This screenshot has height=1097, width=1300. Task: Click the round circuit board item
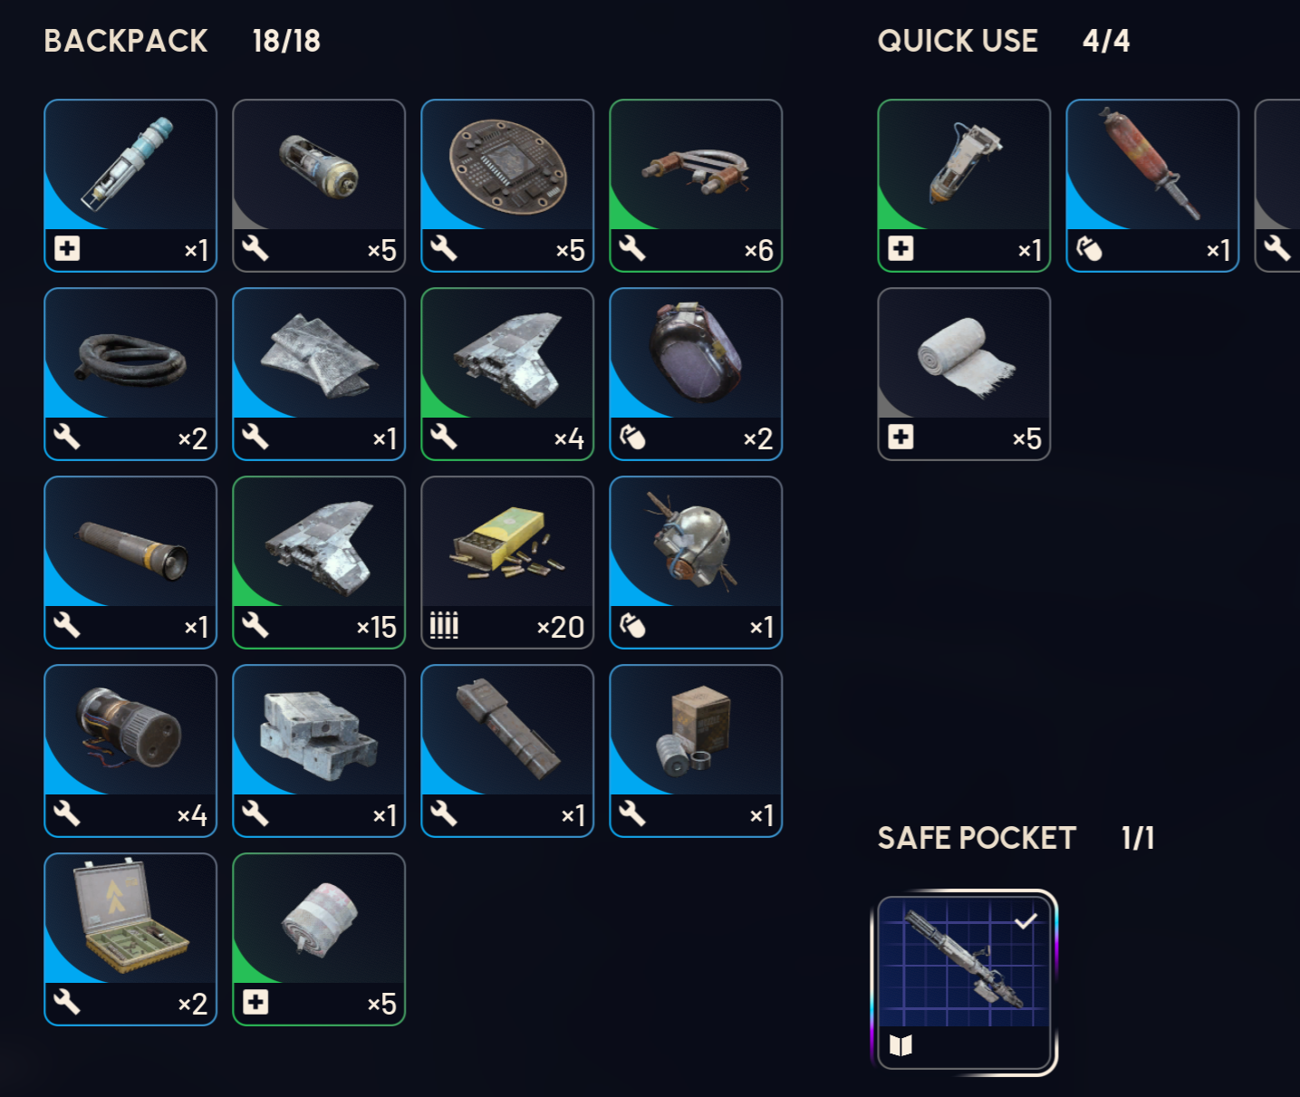tap(507, 186)
